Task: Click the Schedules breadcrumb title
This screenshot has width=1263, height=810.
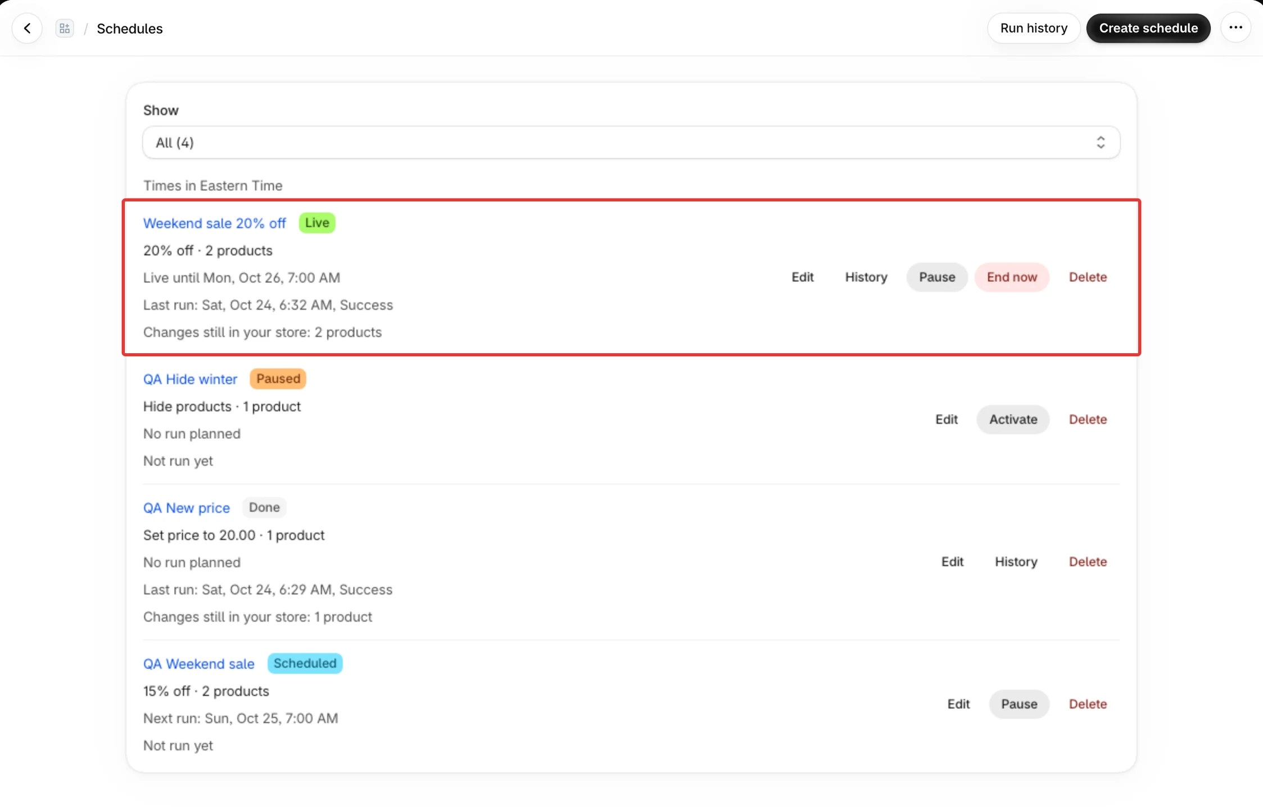Action: coord(130,29)
